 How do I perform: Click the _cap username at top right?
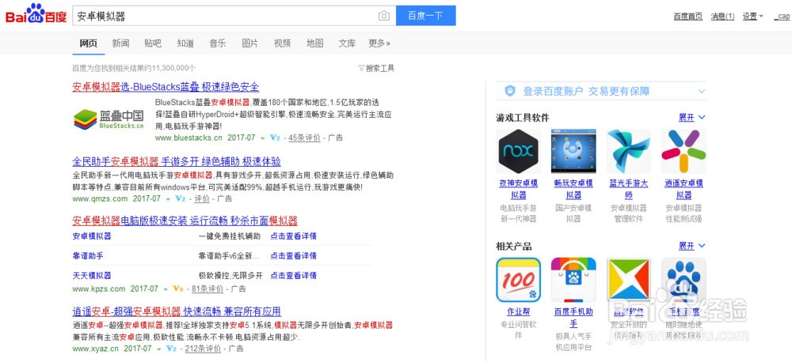coord(782,16)
